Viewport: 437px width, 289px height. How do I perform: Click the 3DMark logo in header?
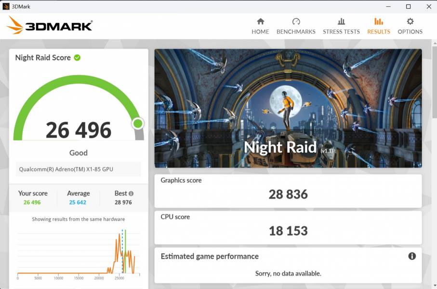tap(49, 26)
